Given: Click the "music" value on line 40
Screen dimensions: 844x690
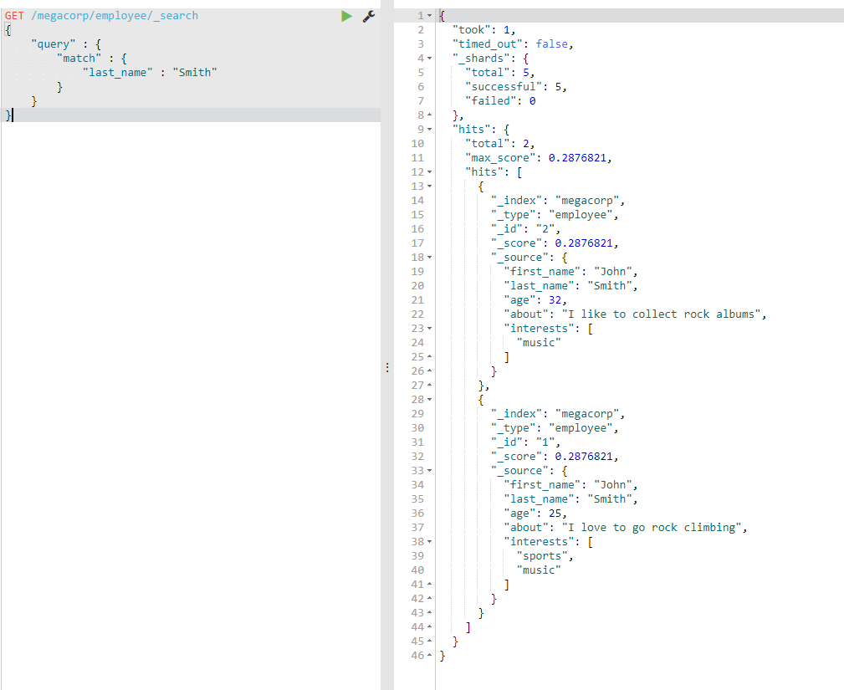Looking at the screenshot, I should (x=539, y=570).
